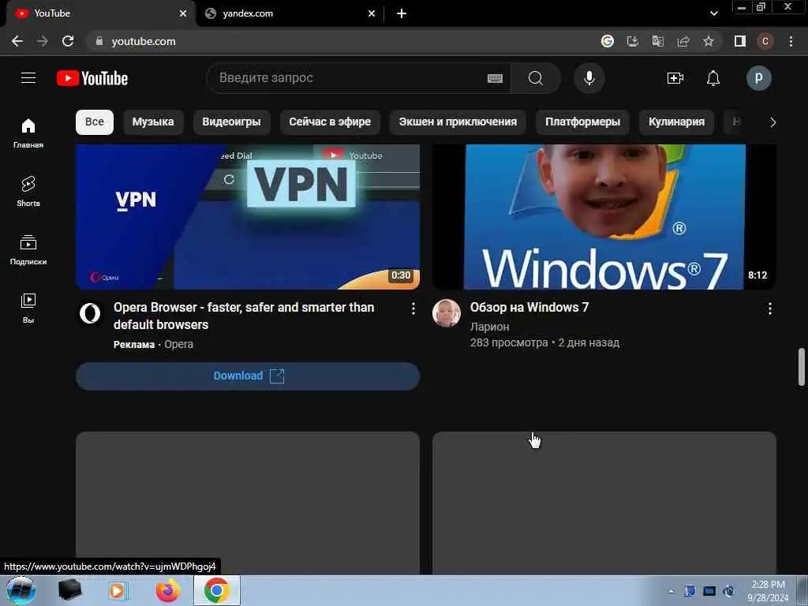Open the YouTube hamburger guide menu
Screen dimensions: 808x606
(28, 78)
